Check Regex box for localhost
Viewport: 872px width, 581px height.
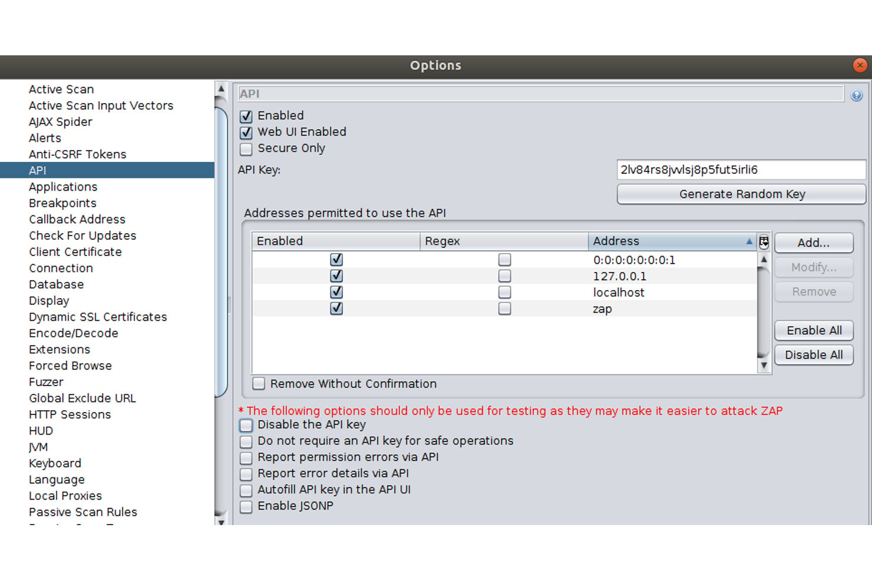click(x=504, y=292)
